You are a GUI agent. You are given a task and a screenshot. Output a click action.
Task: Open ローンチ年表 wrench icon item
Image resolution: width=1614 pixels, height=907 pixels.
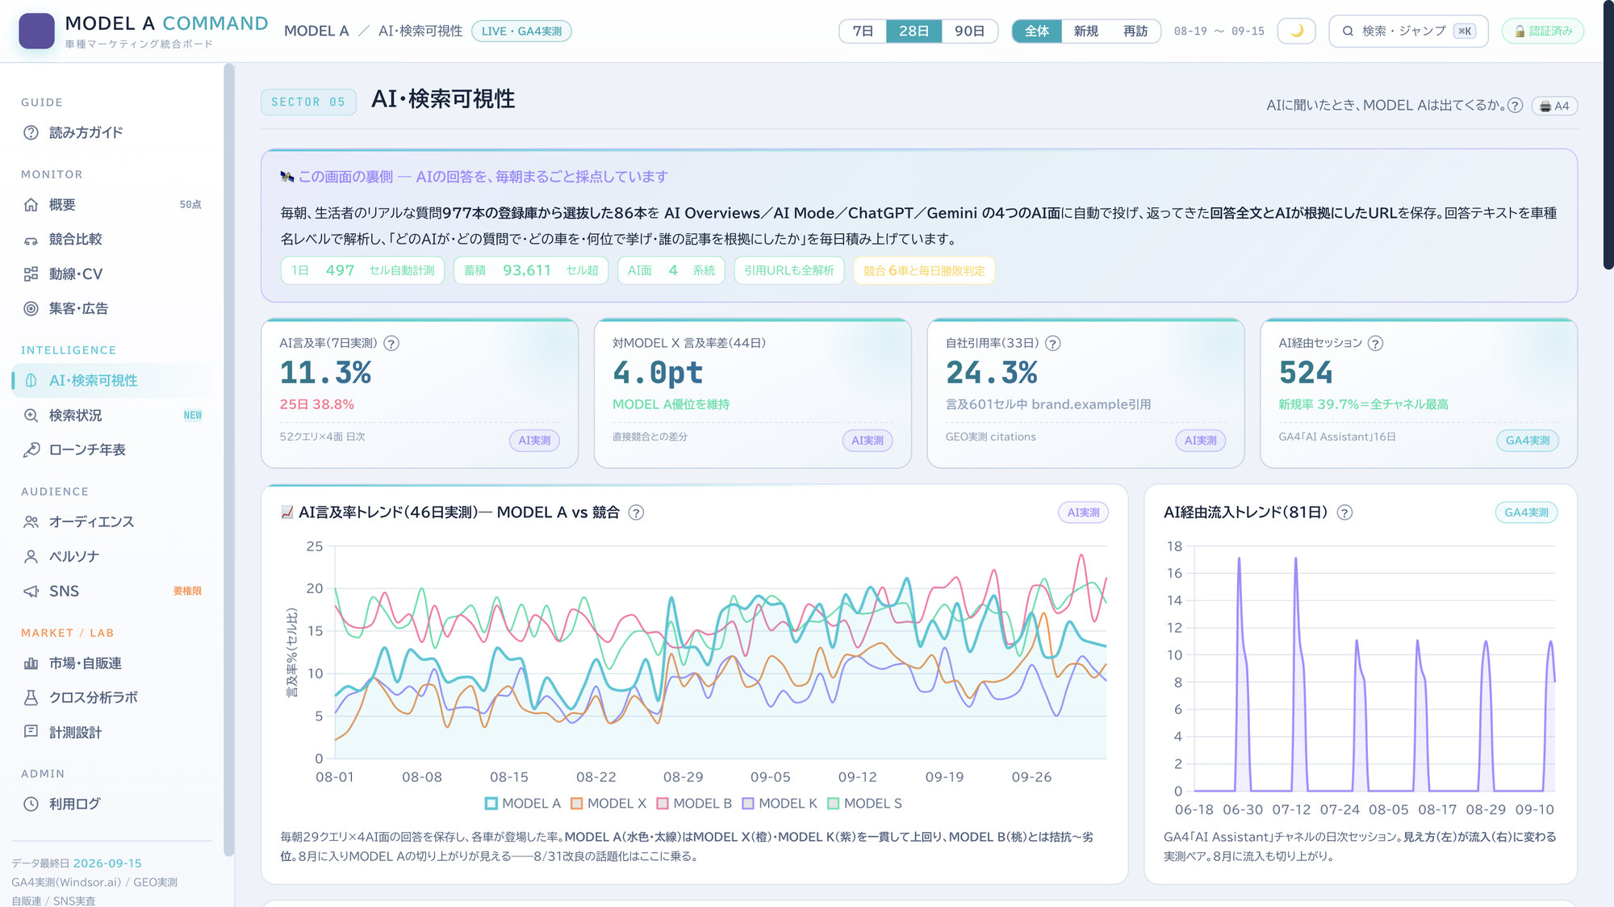point(111,449)
